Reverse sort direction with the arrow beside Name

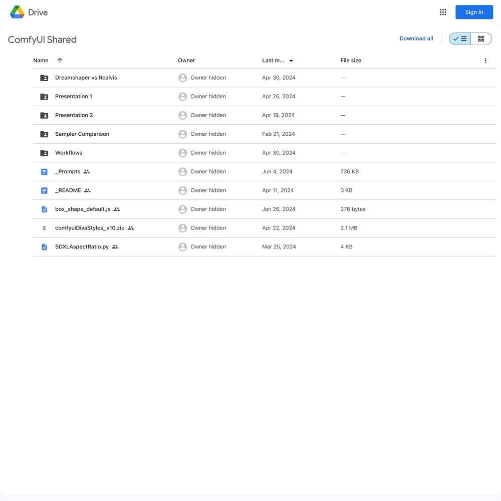[x=60, y=61]
